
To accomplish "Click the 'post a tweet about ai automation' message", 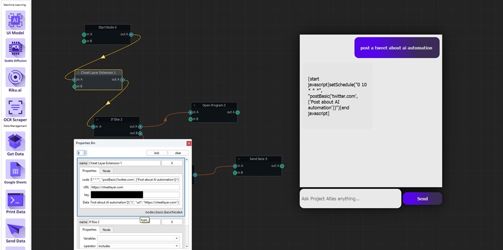I will [x=397, y=48].
